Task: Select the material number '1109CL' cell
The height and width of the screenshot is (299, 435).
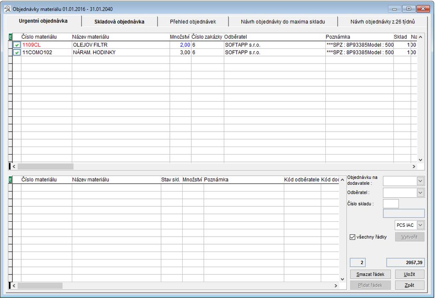Action: point(47,45)
